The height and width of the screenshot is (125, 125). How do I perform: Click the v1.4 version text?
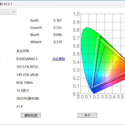[x=19, y=106]
